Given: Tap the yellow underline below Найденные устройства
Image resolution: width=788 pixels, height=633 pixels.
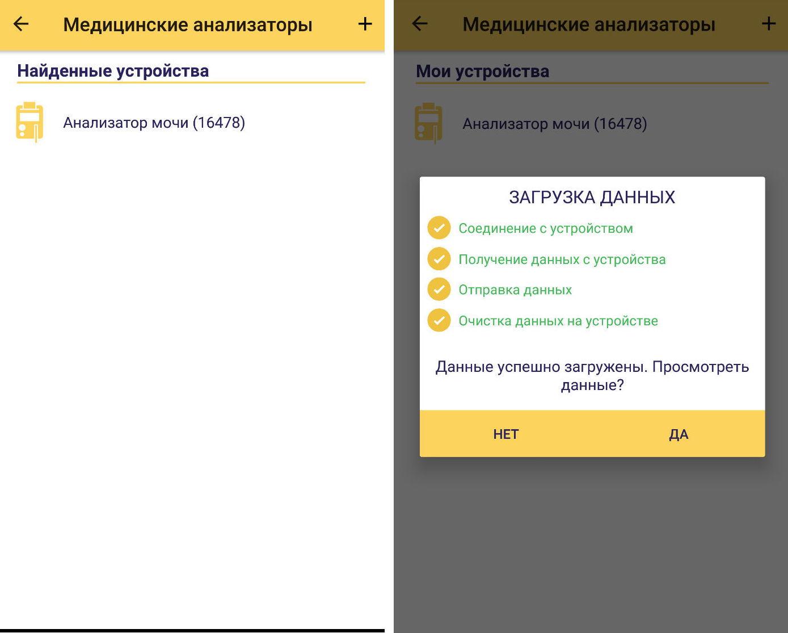Looking at the screenshot, I should (192, 83).
